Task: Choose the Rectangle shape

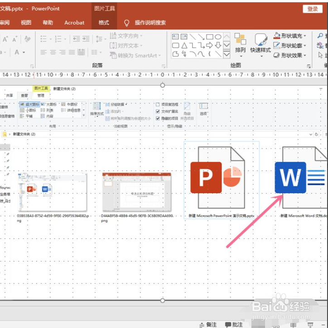Action: [210, 37]
